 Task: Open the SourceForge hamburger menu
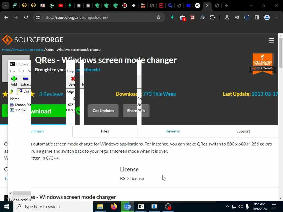(271, 40)
